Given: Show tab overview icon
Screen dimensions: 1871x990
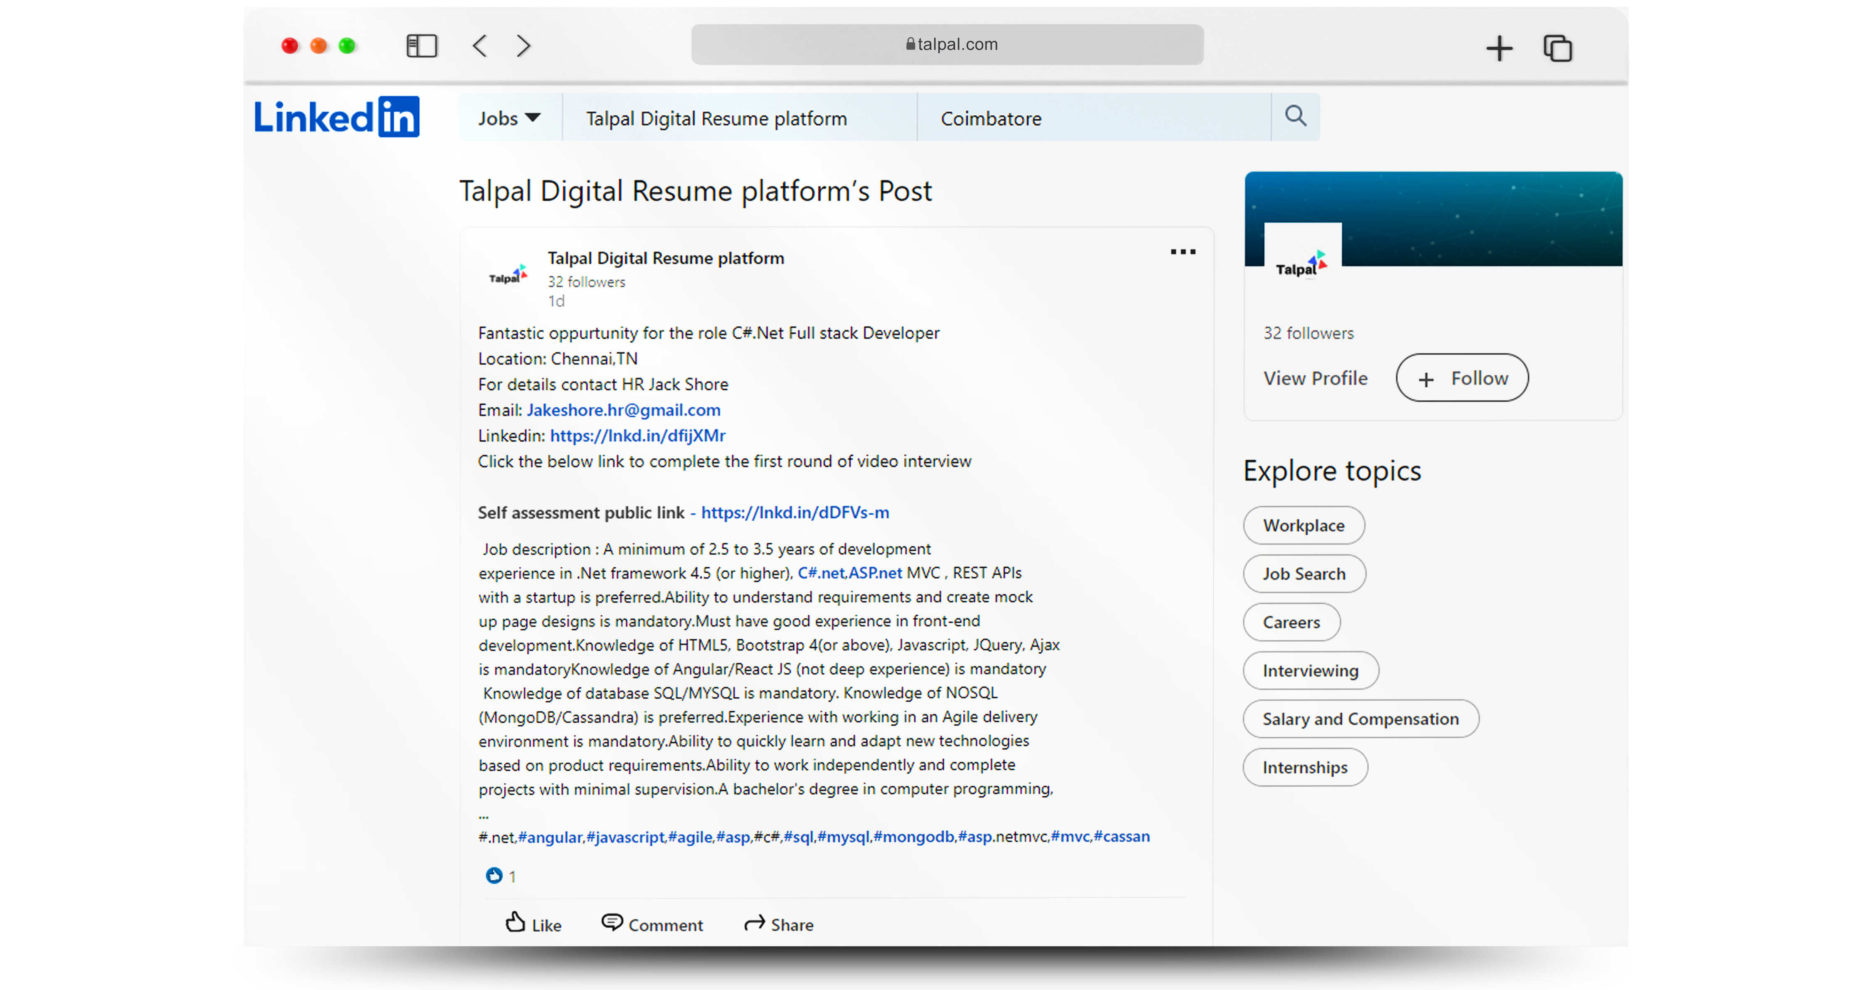Looking at the screenshot, I should pyautogui.click(x=1558, y=49).
